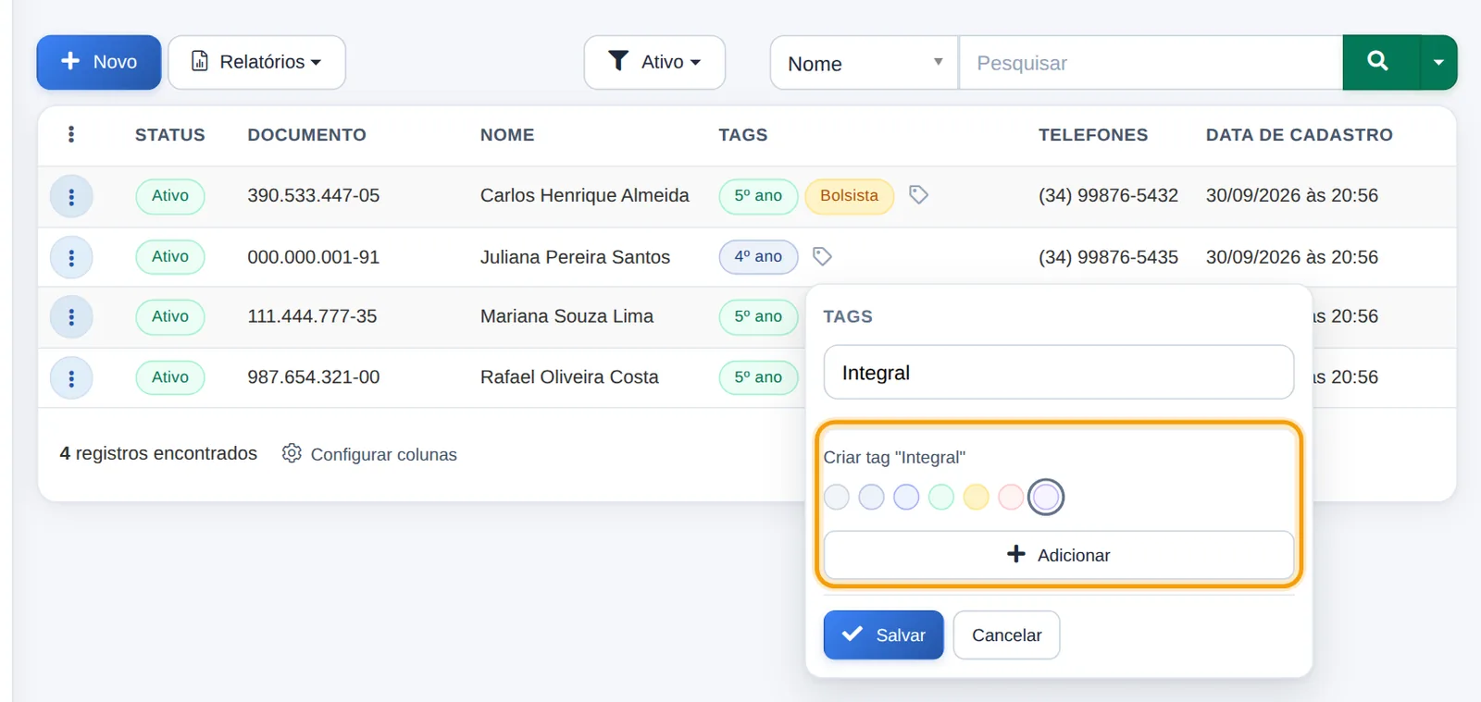Open row actions menu for Rafael Oliveira Costa
This screenshot has height=702, width=1481.
coord(71,378)
